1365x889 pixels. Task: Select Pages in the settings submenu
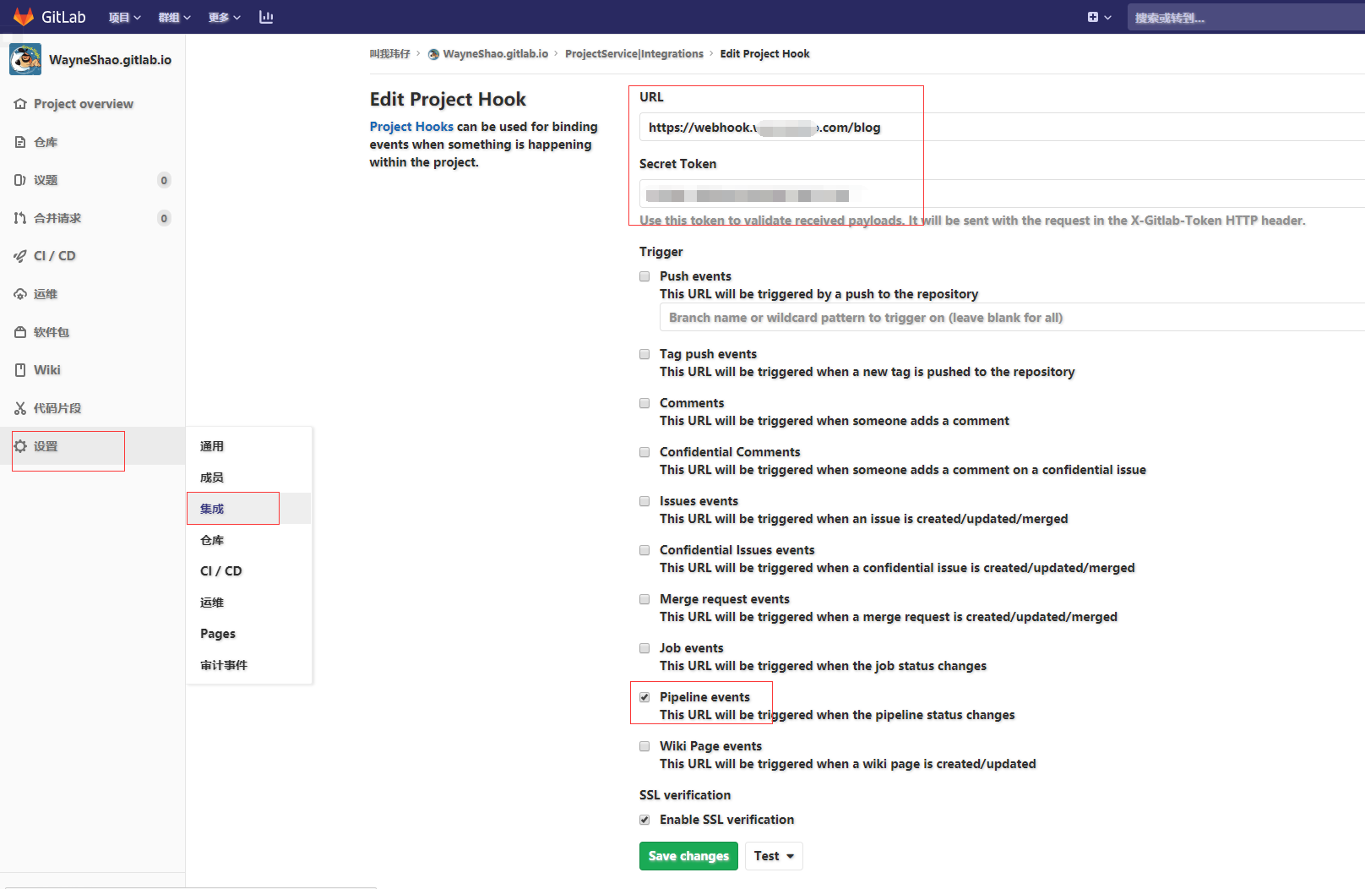coord(218,634)
